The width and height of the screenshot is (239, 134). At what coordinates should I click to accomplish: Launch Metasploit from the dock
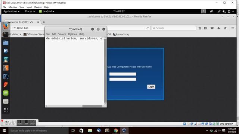click(x=6, y=51)
